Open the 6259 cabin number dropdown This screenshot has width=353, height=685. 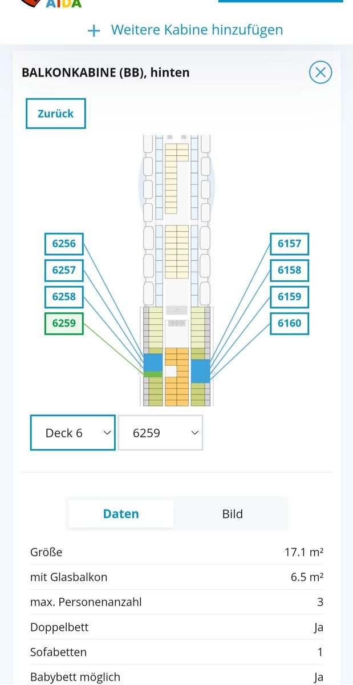tap(160, 433)
